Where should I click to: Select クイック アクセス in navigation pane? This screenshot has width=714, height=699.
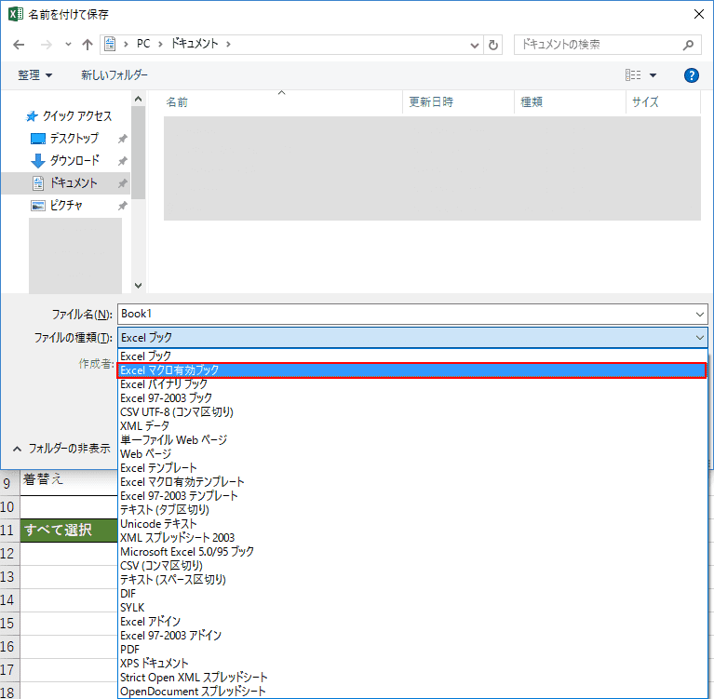pyautogui.click(x=69, y=116)
